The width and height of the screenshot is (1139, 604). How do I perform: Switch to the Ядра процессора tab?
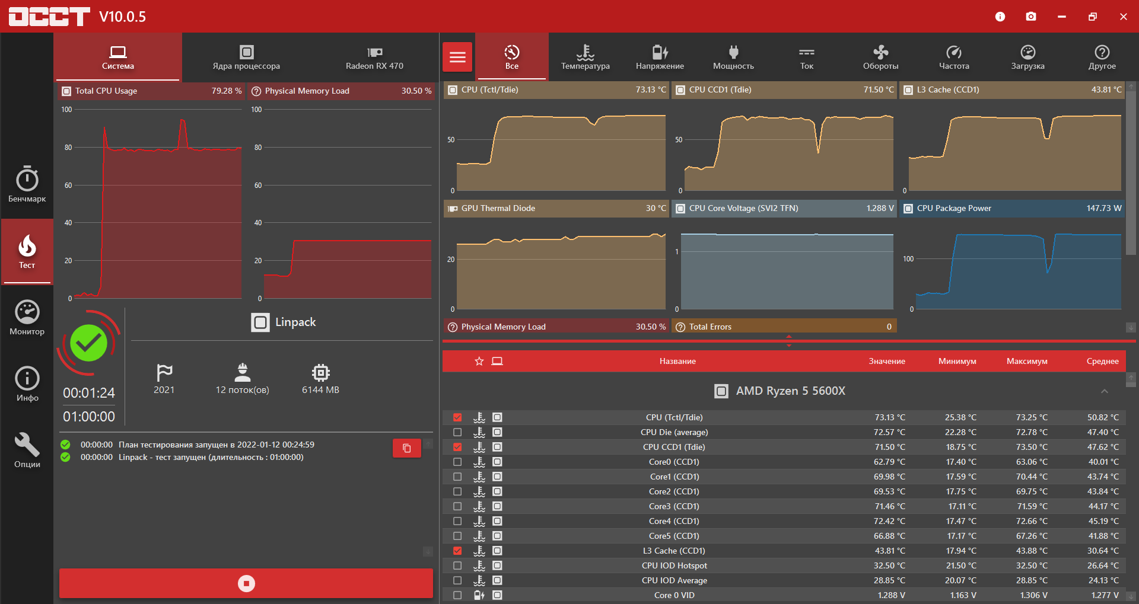(246, 57)
